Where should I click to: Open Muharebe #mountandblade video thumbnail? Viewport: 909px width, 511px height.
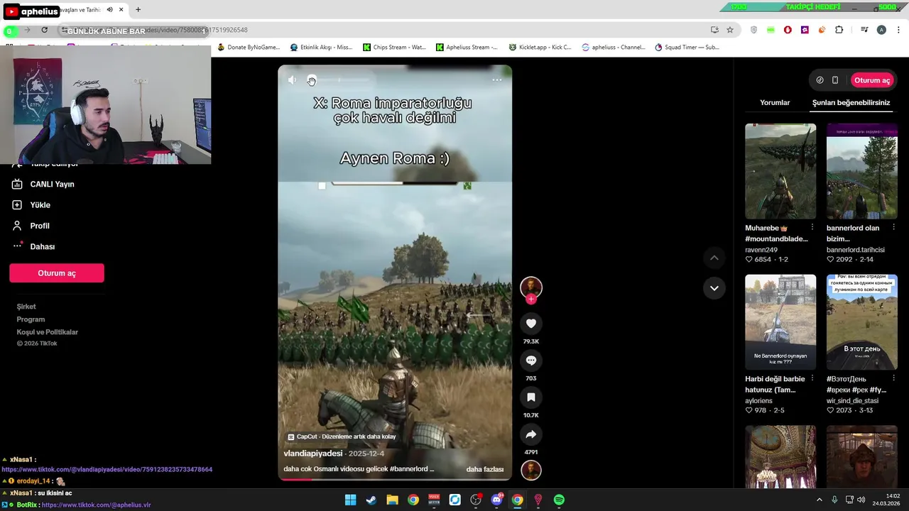[780, 171]
